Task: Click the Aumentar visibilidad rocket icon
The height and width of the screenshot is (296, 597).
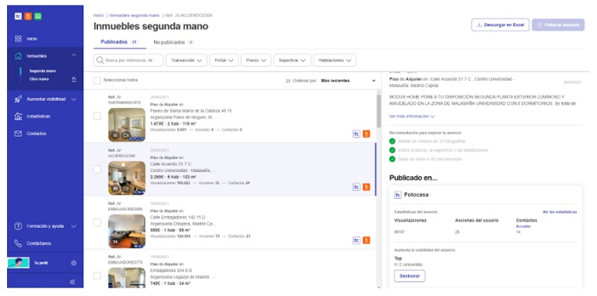Action: [x=18, y=99]
